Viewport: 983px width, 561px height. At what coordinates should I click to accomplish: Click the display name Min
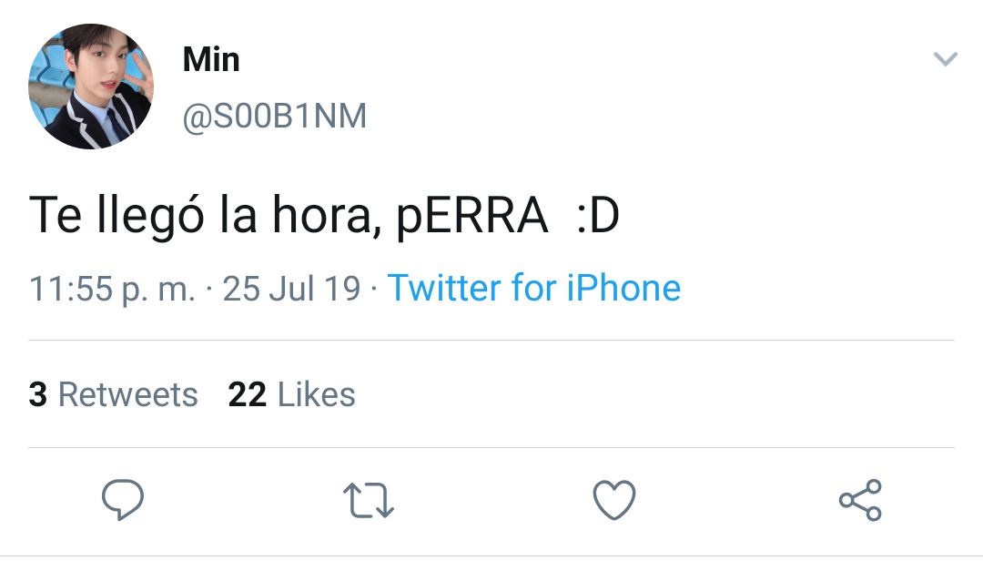click(x=211, y=60)
